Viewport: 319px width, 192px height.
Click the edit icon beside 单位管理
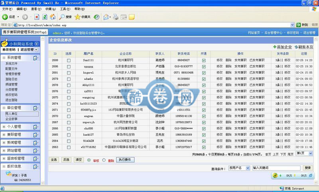tap(35, 108)
